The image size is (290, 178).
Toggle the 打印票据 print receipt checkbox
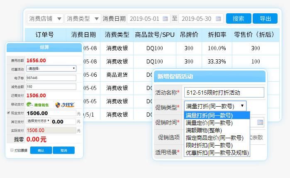[x=12, y=150]
